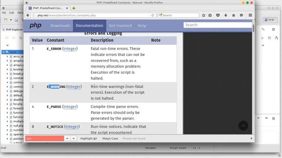Viewport: 282px width, 158px height.
Task: Toggle Highlight All in find bar
Action: [89, 139]
